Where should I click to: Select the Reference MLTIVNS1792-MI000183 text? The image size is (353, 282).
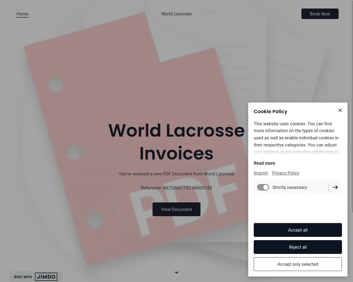[176, 188]
